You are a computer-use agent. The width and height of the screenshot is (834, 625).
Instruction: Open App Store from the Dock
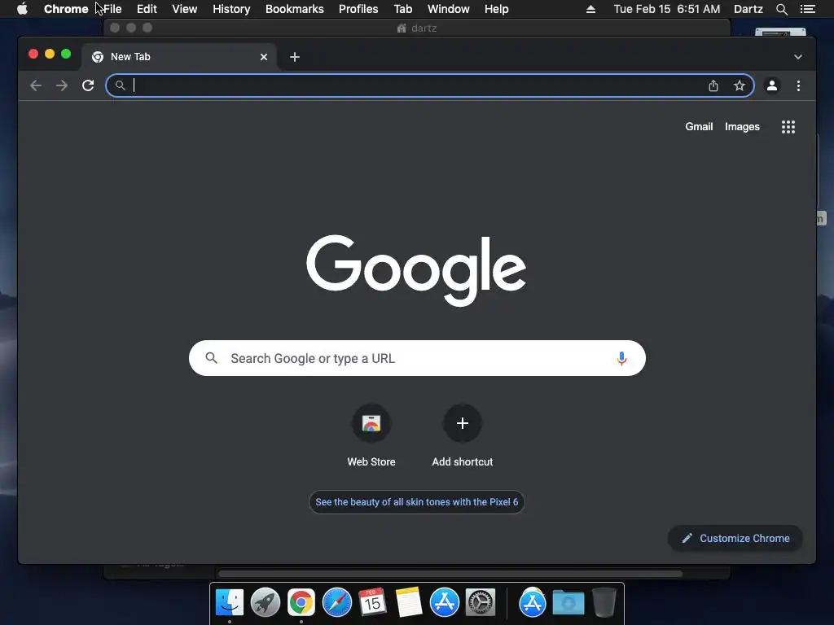coord(444,602)
